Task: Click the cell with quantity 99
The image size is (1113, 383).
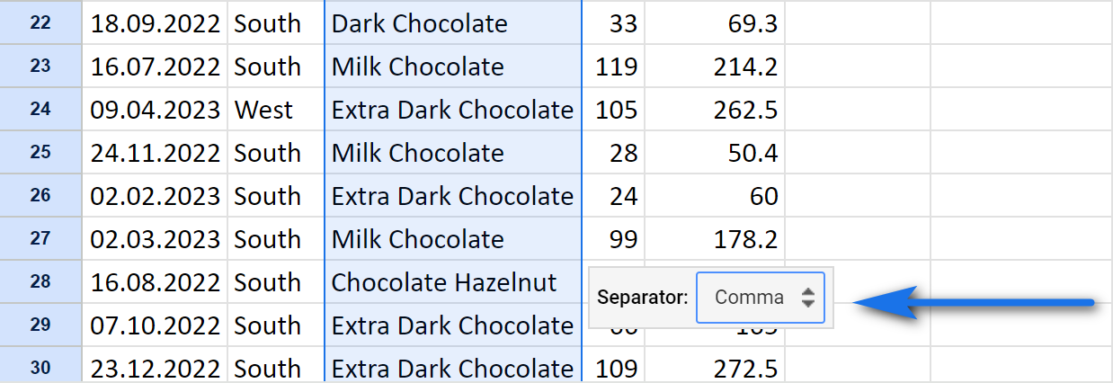Action: tap(613, 238)
